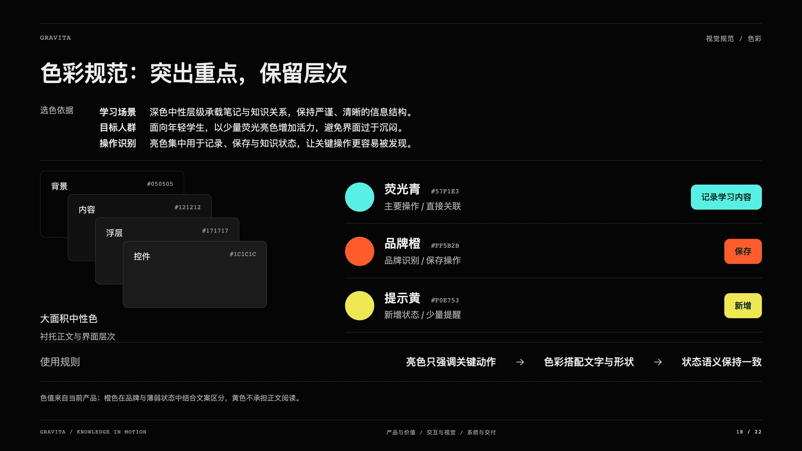This screenshot has width=802, height=451.
Task: Click the 记录学习内容 cyan button
Action: coord(726,197)
